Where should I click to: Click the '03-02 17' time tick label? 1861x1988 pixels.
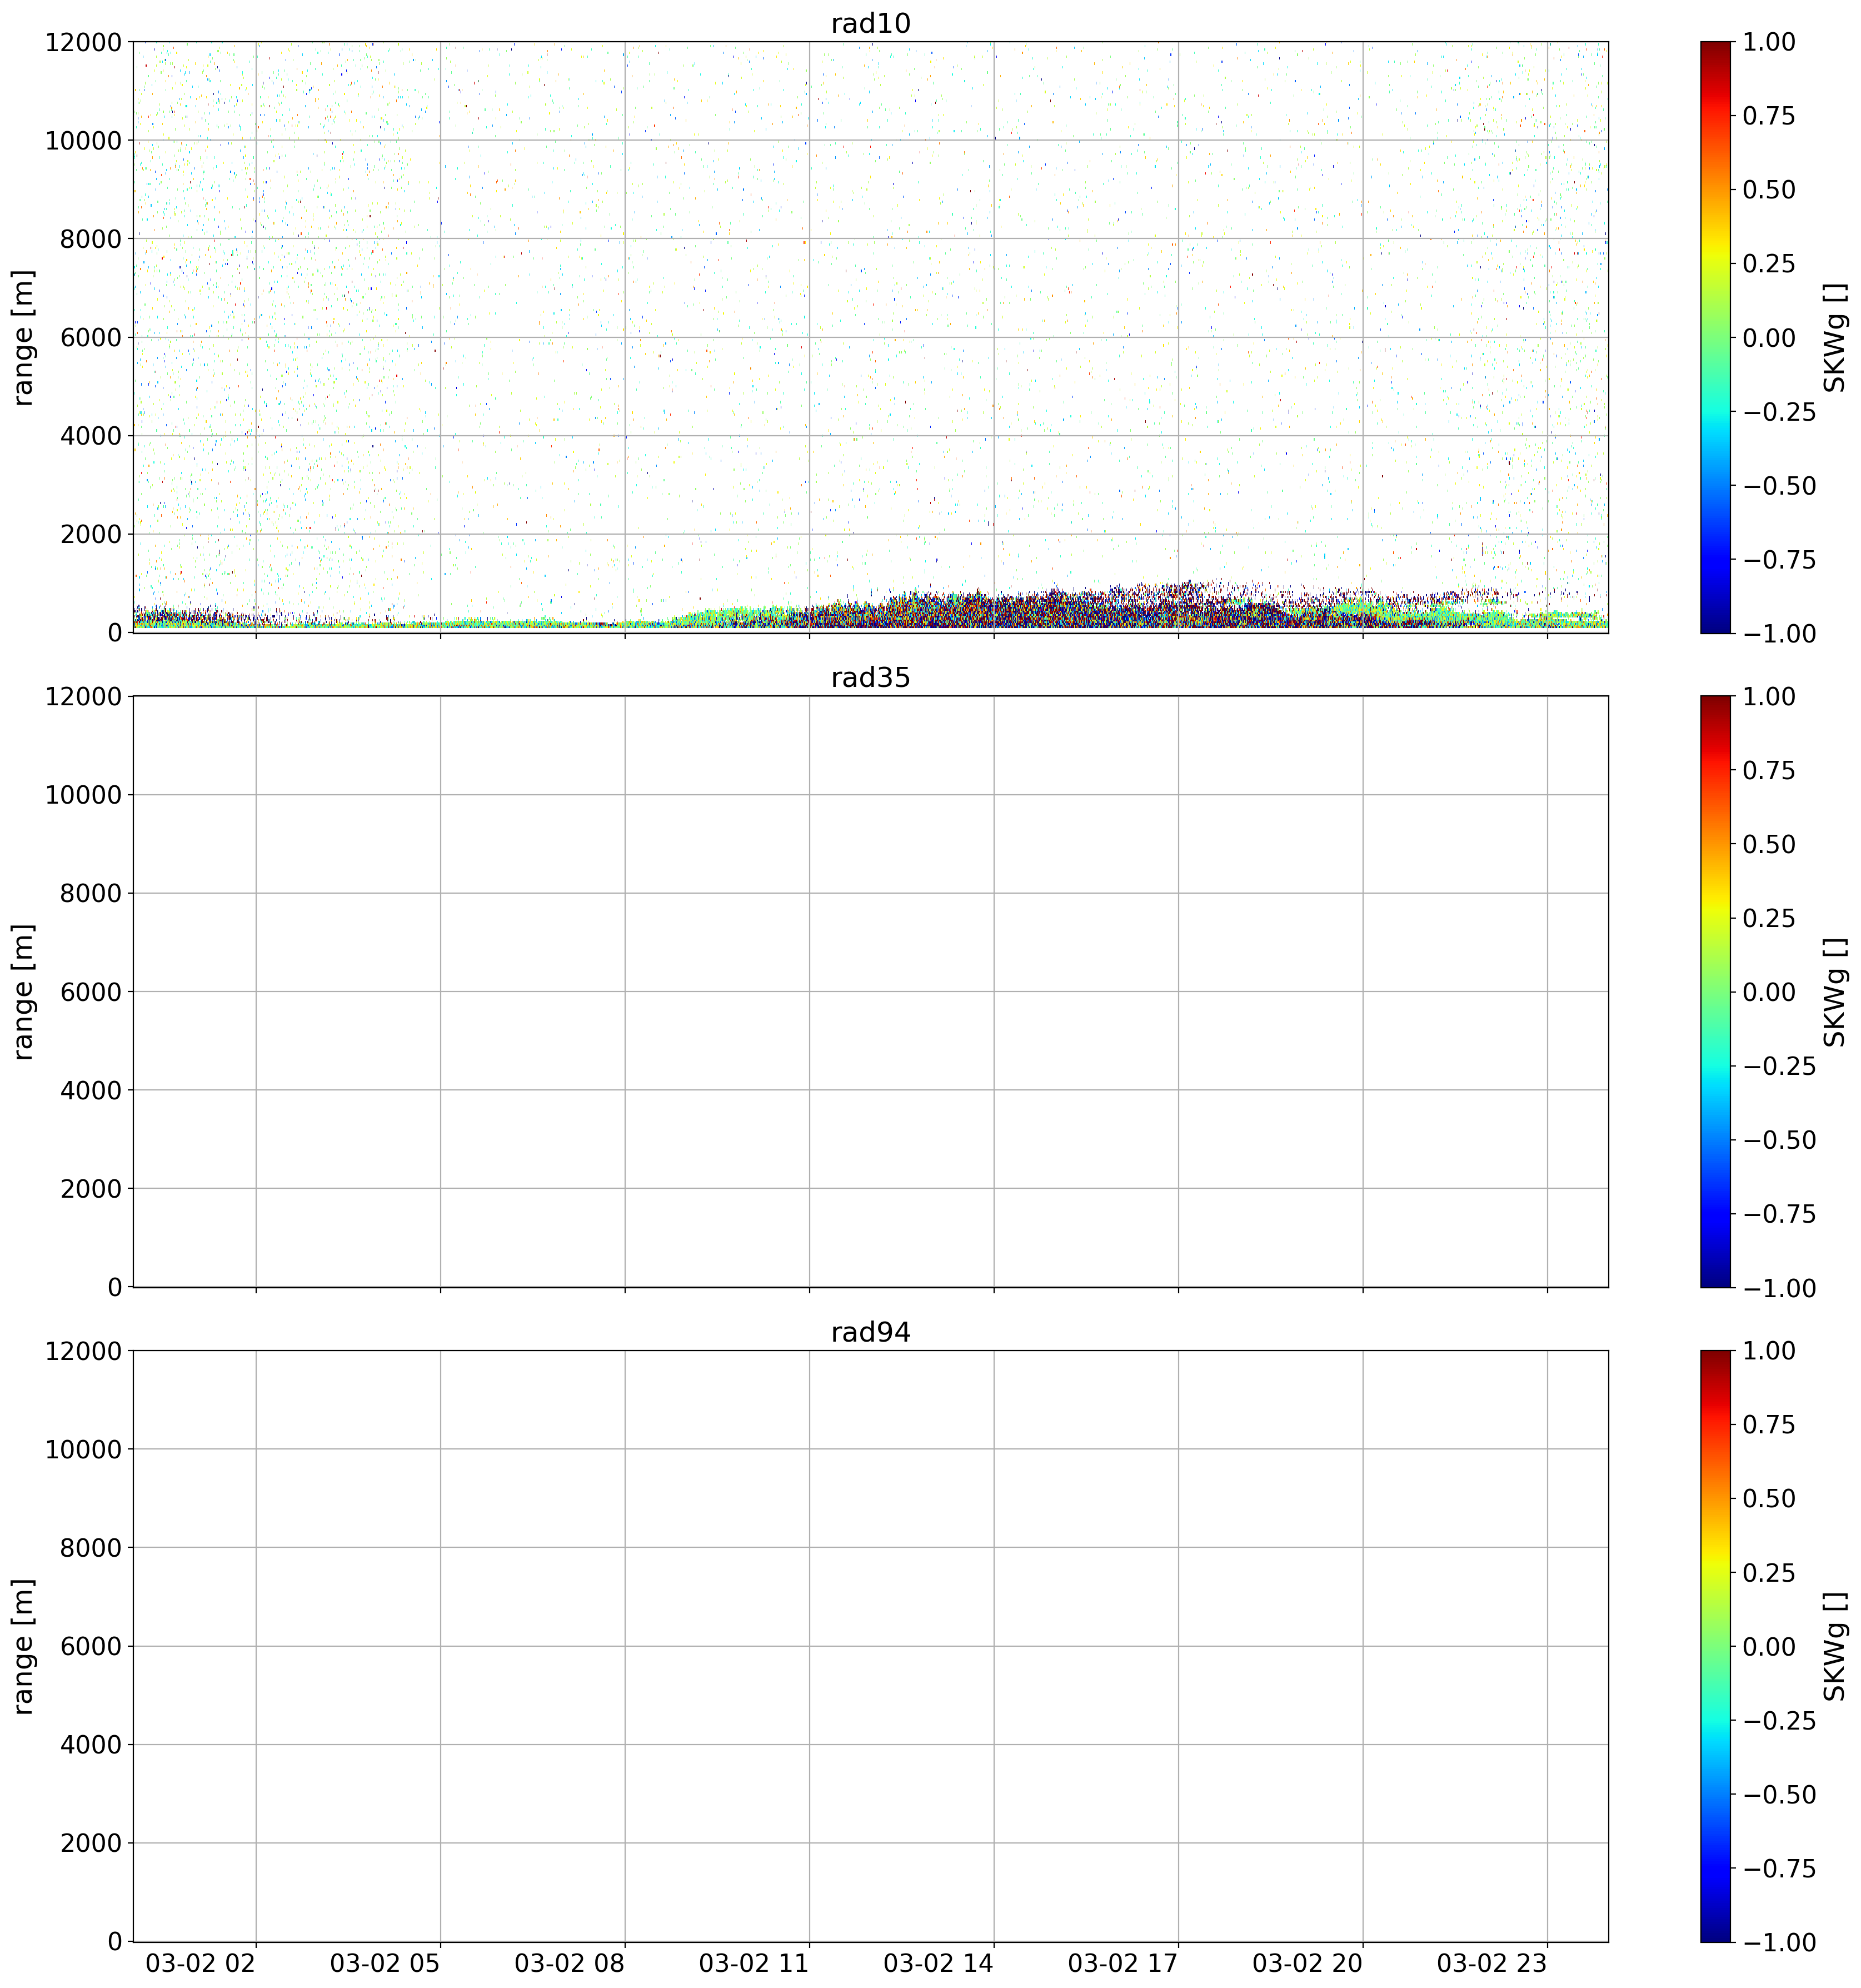tap(1123, 1963)
